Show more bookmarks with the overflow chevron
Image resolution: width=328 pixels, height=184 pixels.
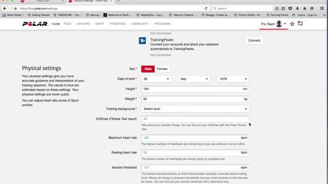pyautogui.click(x=324, y=15)
